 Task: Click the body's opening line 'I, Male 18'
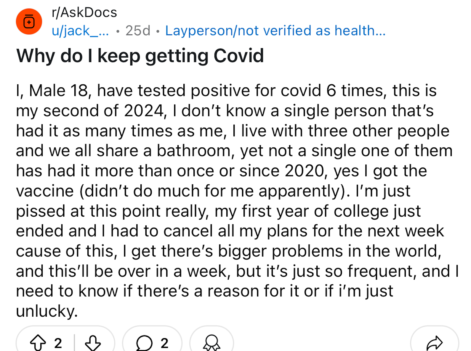tap(52, 91)
